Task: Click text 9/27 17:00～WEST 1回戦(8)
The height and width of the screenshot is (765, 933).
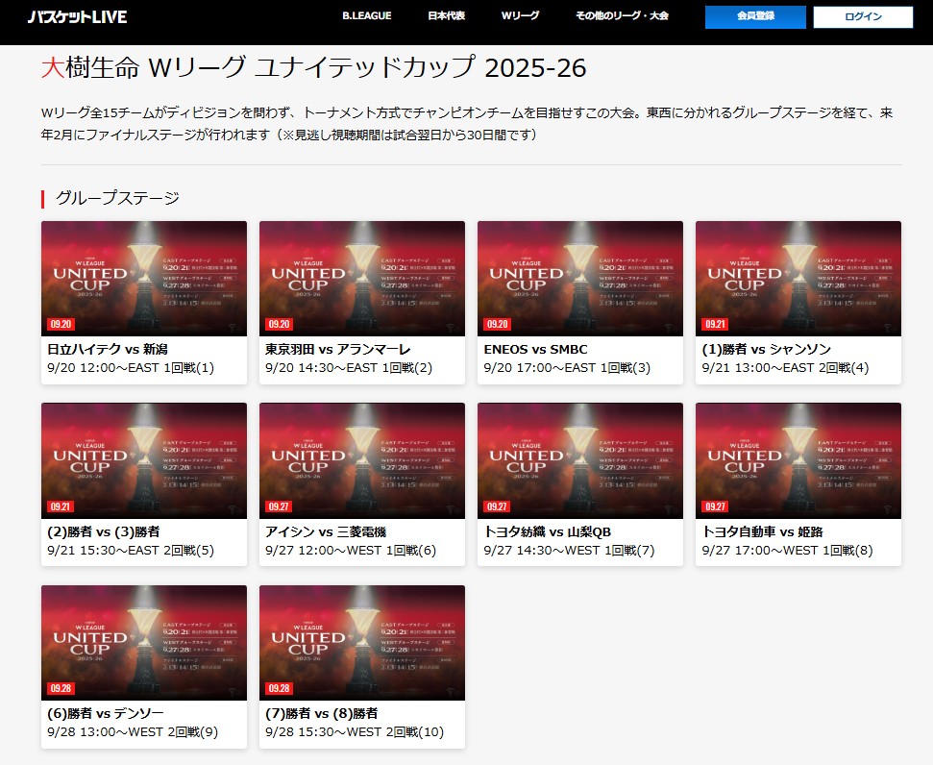Action: tap(787, 550)
